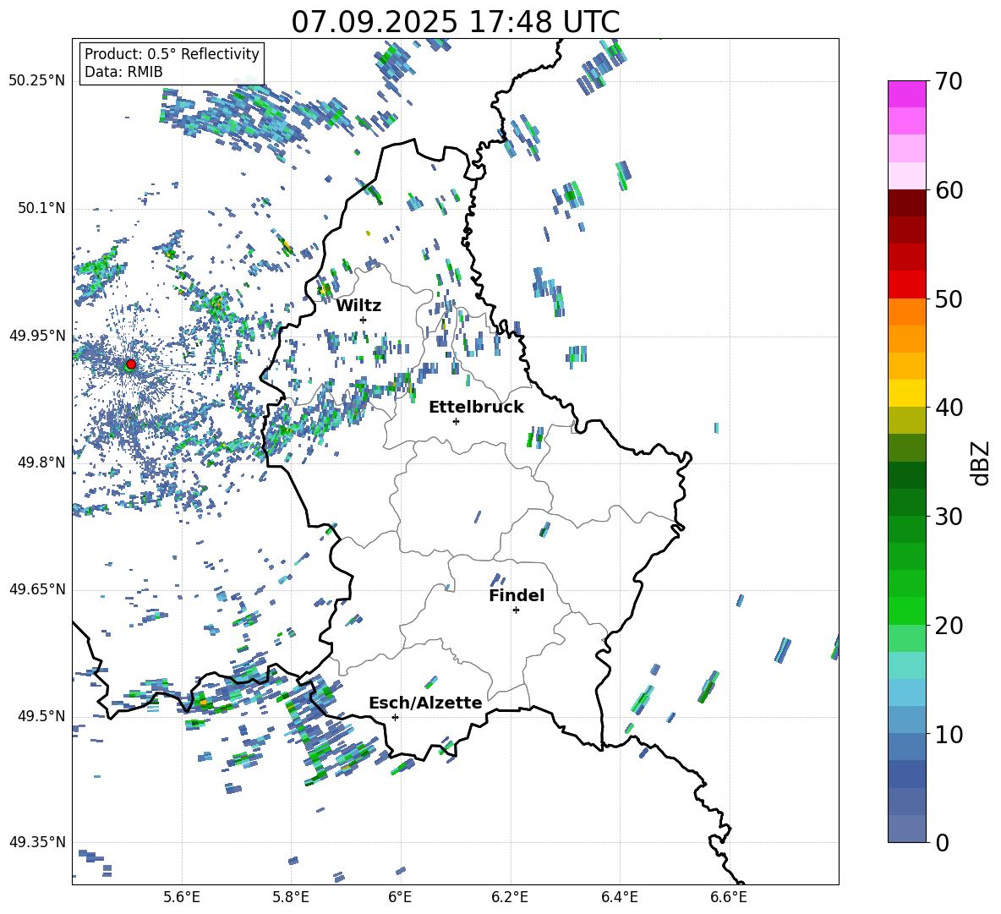The image size is (1001, 914).
Task: Click the Ettelbruck city label
Action: coord(476,408)
